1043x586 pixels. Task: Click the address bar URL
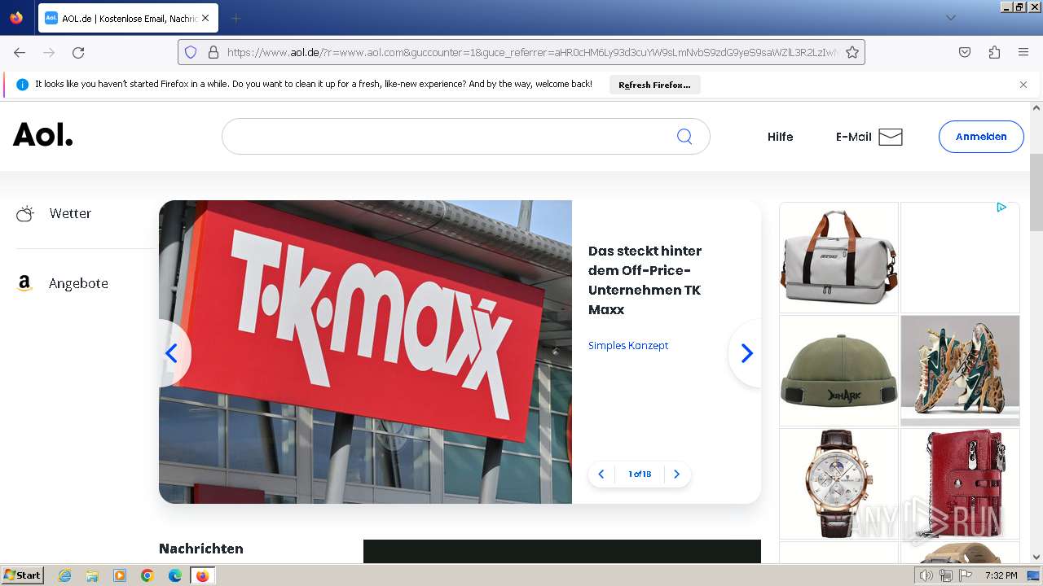(x=531, y=52)
